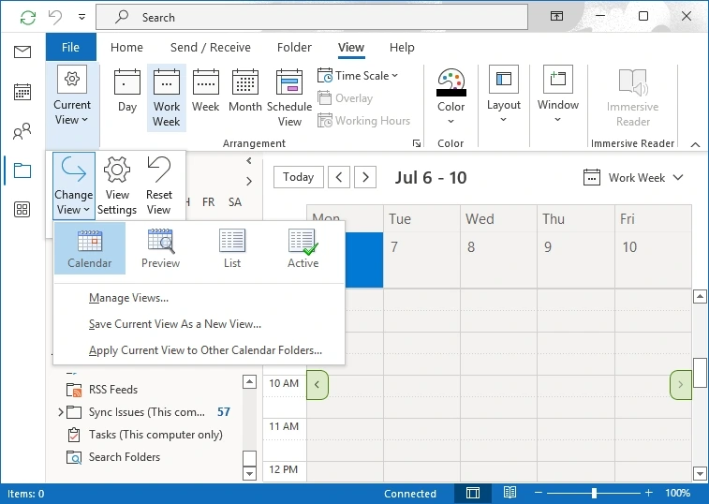The height and width of the screenshot is (504, 709).
Task: Switch to Calendar module in sidebar
Action: tap(22, 92)
